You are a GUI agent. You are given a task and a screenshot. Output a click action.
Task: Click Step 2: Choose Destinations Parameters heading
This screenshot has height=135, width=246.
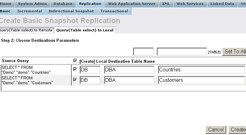click(40, 40)
